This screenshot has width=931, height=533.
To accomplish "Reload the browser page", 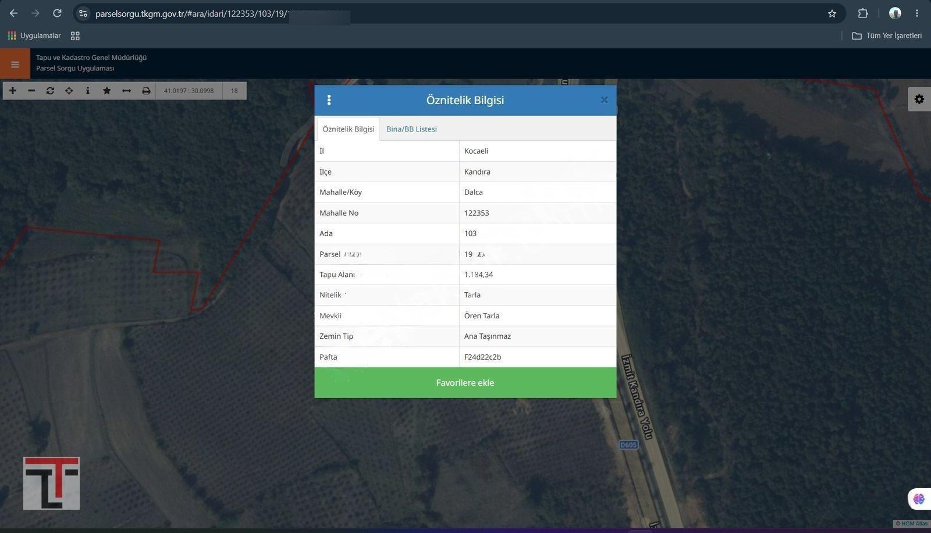I will click(x=57, y=13).
